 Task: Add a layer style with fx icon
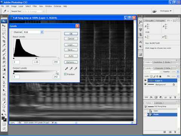tap(151, 97)
